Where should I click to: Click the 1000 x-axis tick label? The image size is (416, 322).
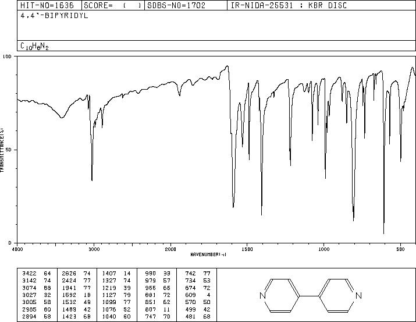323,249
